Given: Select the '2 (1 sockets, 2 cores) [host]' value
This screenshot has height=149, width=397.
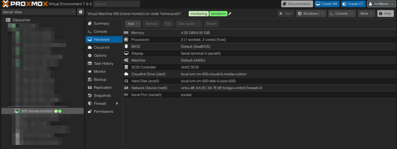Looking at the screenshot, I should (x=203, y=39).
